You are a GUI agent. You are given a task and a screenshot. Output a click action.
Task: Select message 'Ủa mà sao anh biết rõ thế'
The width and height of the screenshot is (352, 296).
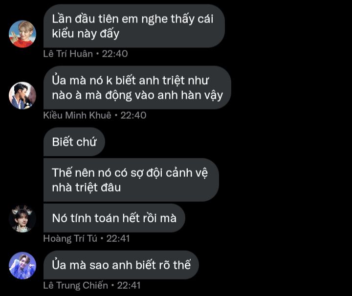[x=121, y=265]
